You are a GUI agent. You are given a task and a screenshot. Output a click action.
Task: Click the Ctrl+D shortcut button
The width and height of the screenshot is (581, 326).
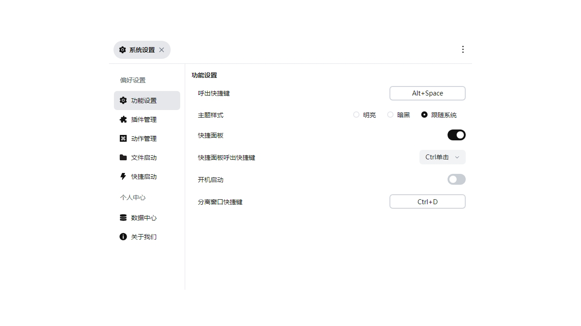pyautogui.click(x=427, y=201)
